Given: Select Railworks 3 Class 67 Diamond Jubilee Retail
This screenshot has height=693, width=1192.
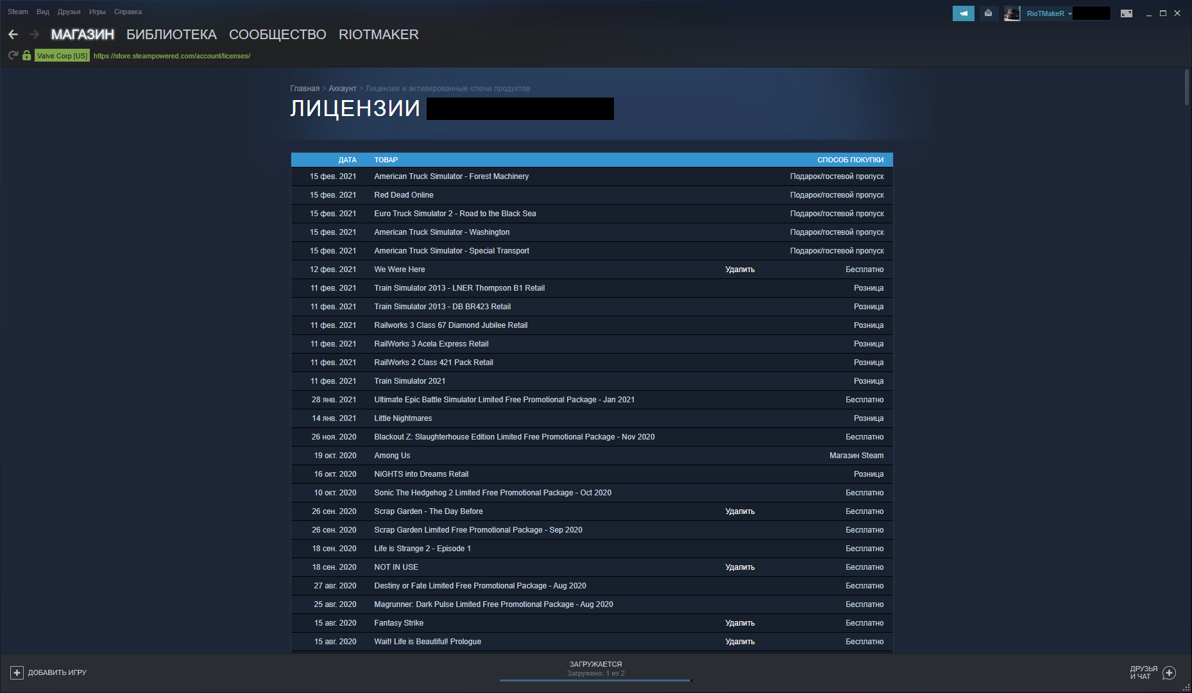Looking at the screenshot, I should [451, 325].
